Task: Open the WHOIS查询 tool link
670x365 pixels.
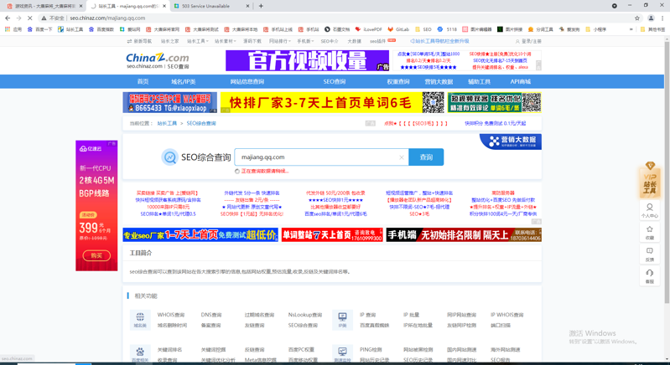Action: point(171,315)
